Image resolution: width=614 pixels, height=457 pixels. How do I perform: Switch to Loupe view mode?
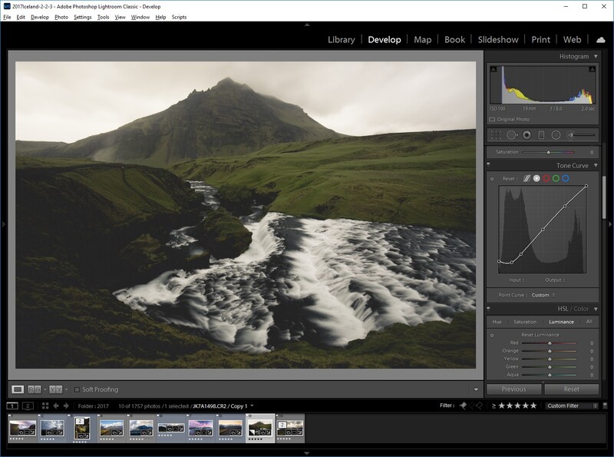(17, 389)
